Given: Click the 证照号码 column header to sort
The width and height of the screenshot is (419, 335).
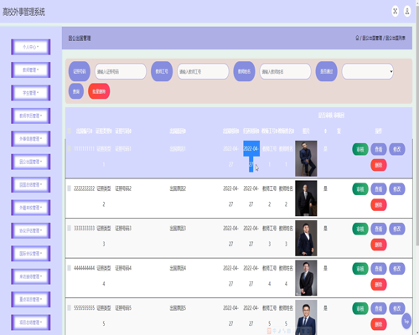Looking at the screenshot, I should [123, 131].
